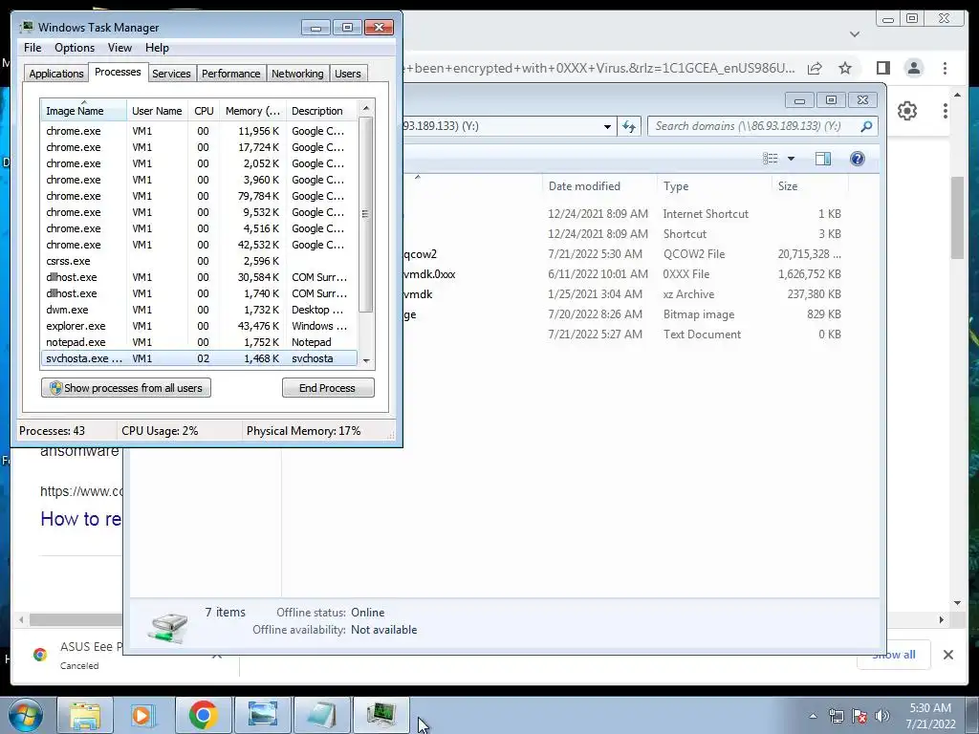
Task: Open Chrome side panel icon
Action: 882,68
